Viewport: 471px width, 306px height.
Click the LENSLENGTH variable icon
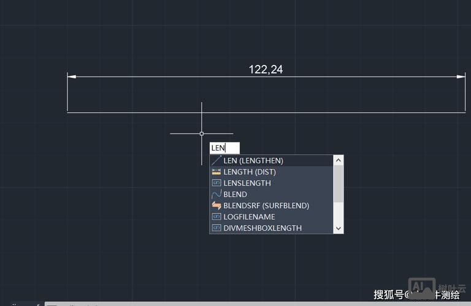[x=216, y=183]
